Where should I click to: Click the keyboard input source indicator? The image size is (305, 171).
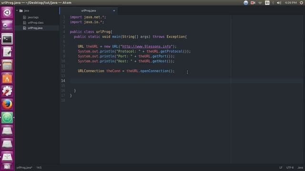(267, 3)
